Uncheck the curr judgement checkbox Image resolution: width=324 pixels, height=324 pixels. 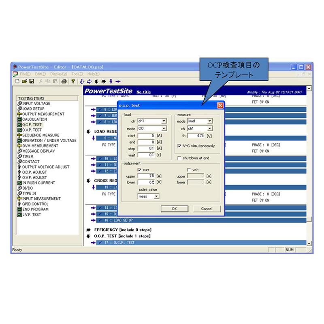tap(139, 170)
